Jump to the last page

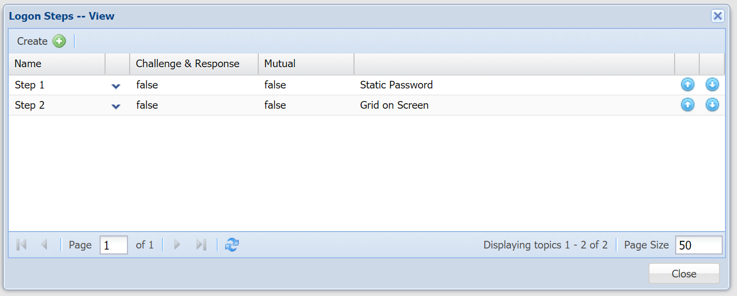coord(201,245)
